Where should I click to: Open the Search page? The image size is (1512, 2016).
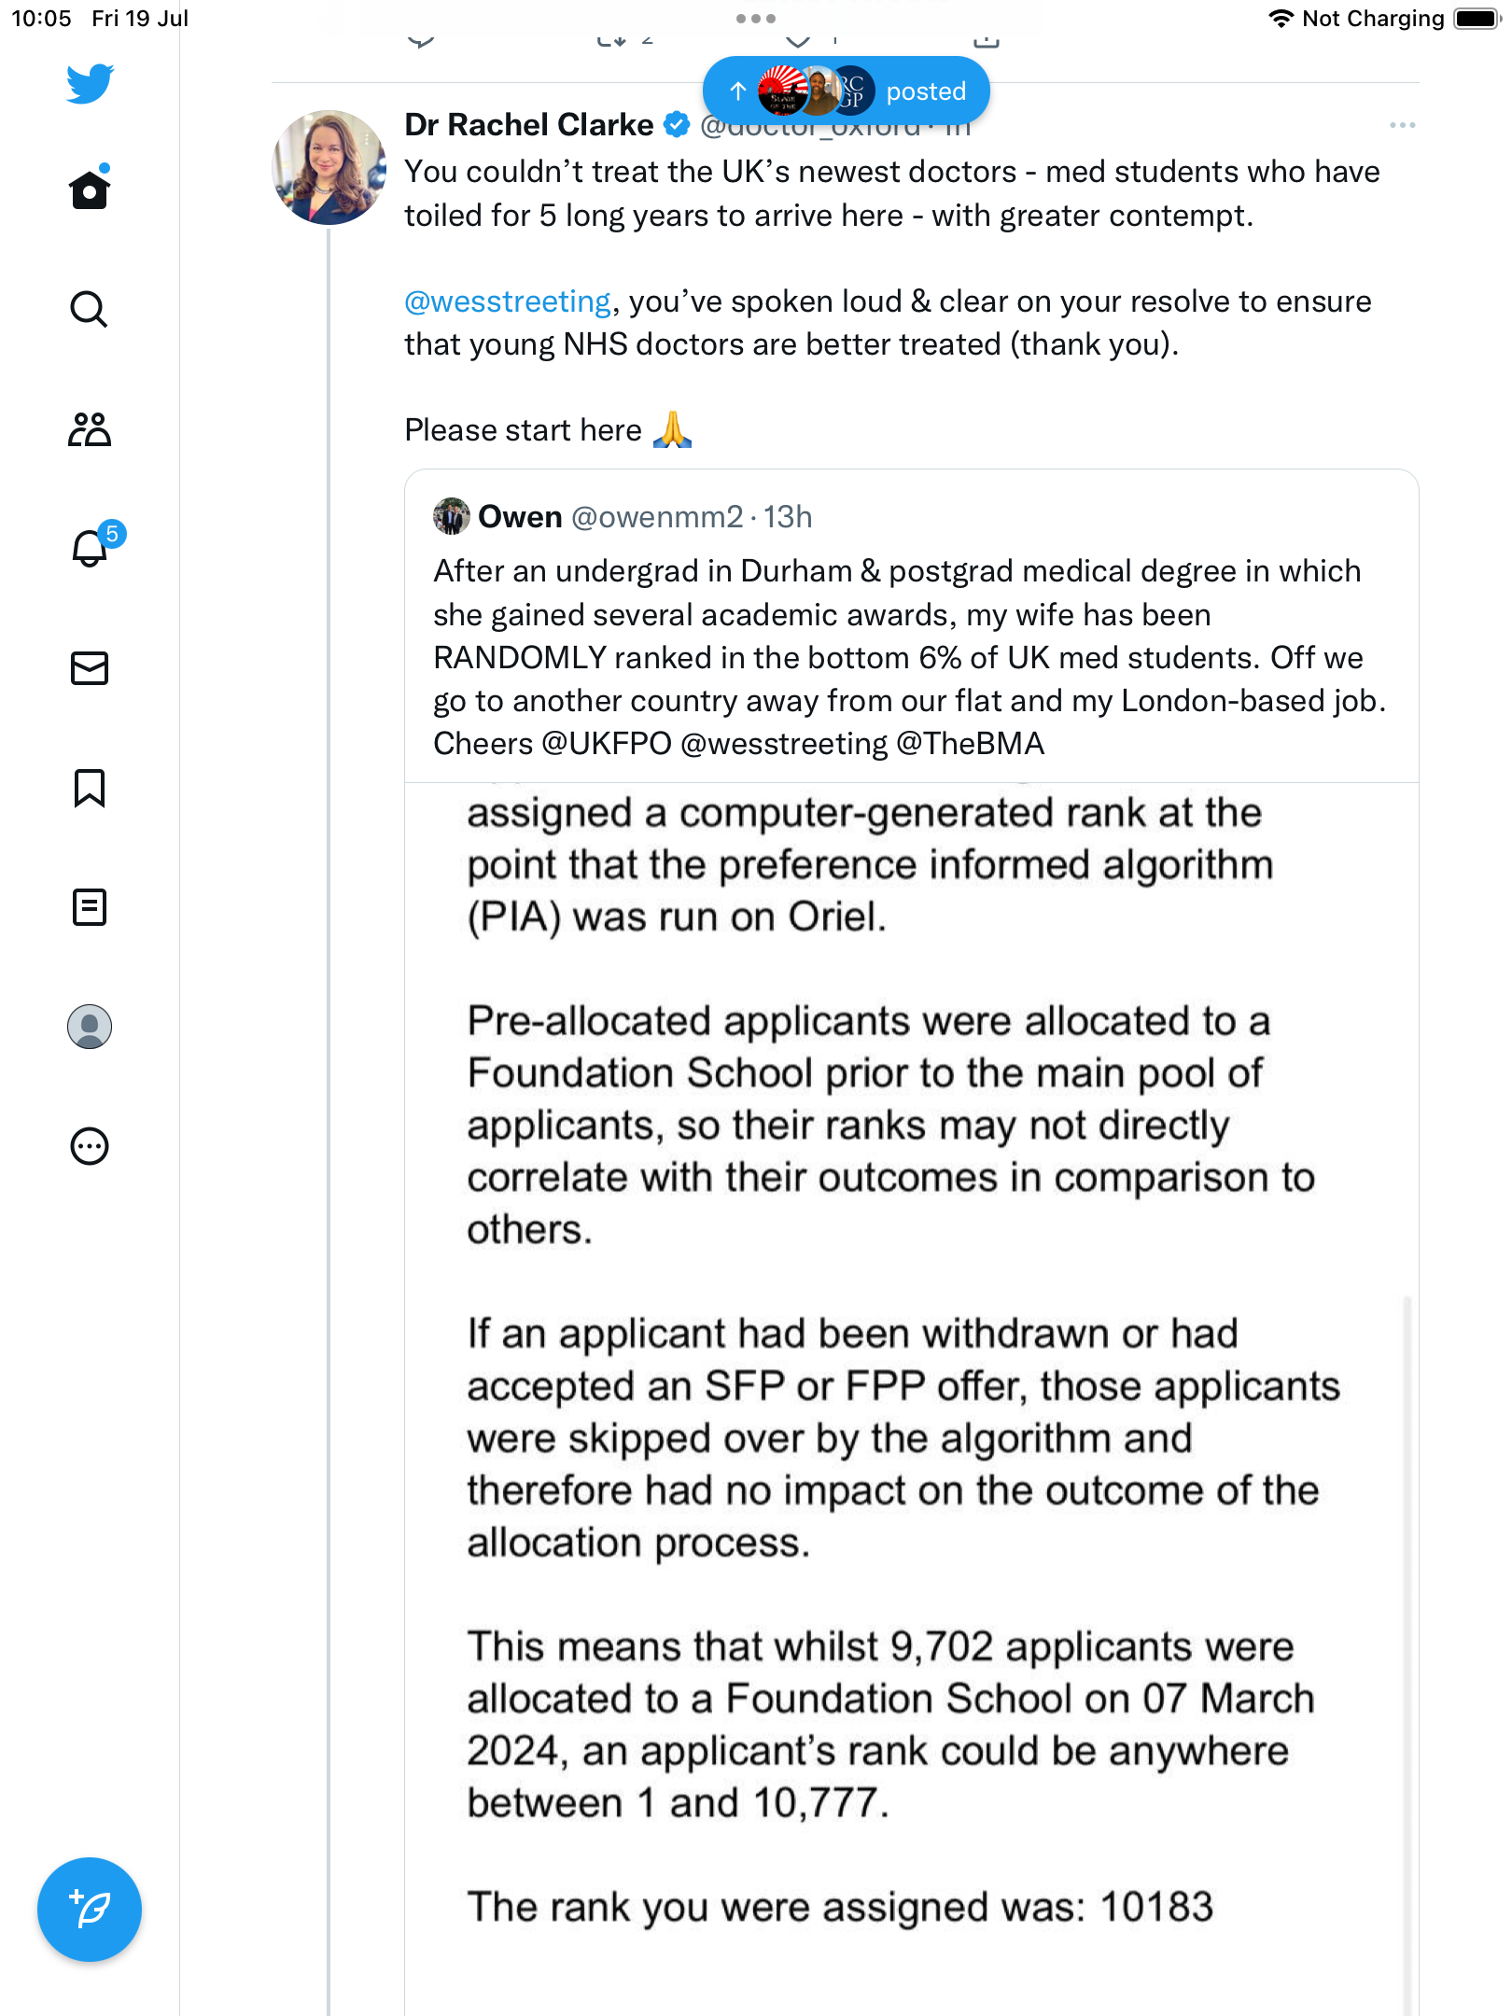[x=90, y=309]
